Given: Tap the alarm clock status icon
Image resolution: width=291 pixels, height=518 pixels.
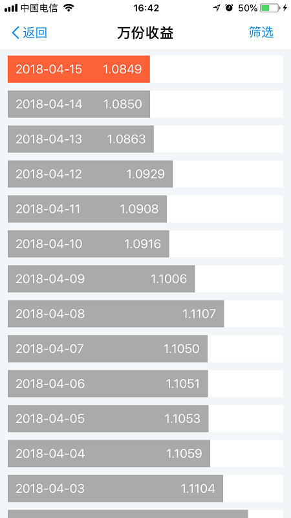Looking at the screenshot, I should coord(229,8).
